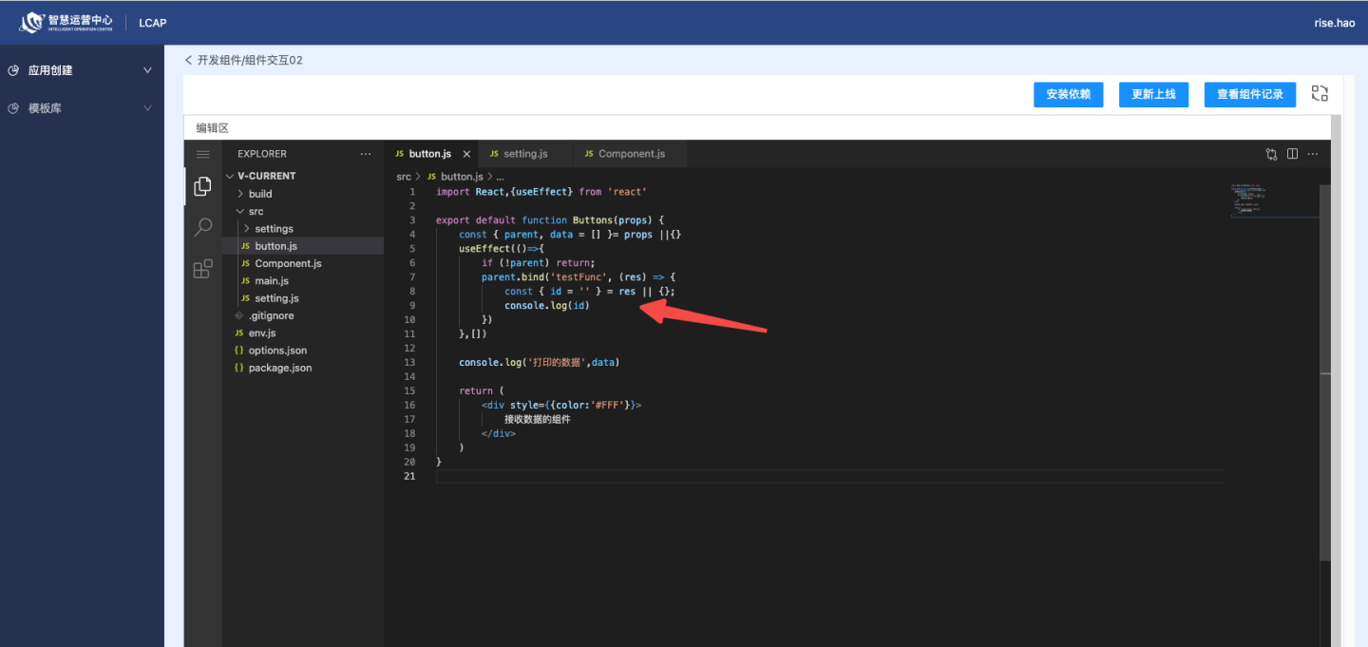Click the page's outer vertical scrollbar
The height and width of the screenshot is (647, 1368).
click(1336, 380)
